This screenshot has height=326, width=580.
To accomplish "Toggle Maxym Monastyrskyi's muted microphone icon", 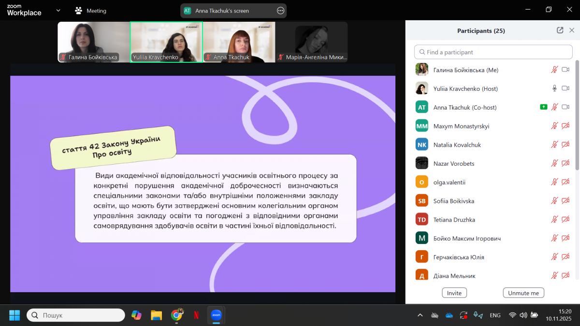I will coord(555,126).
